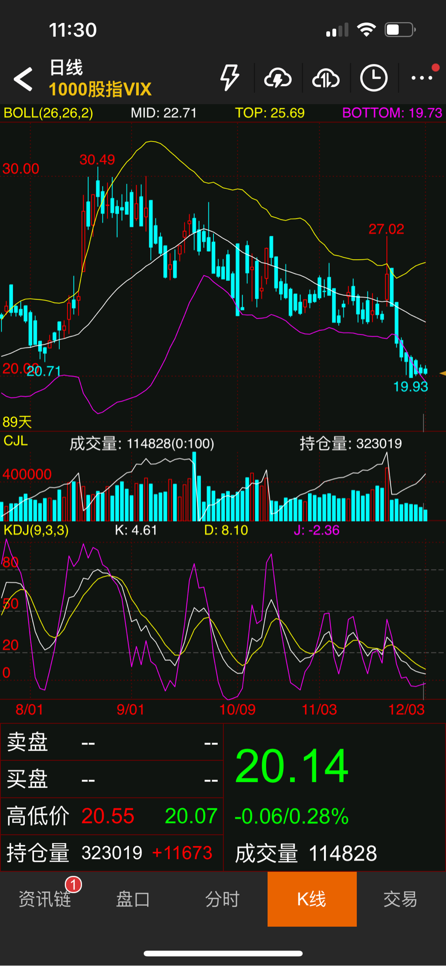Tap the KDJ(9,3,3) indicator label
This screenshot has height=966, width=446.
[36, 530]
